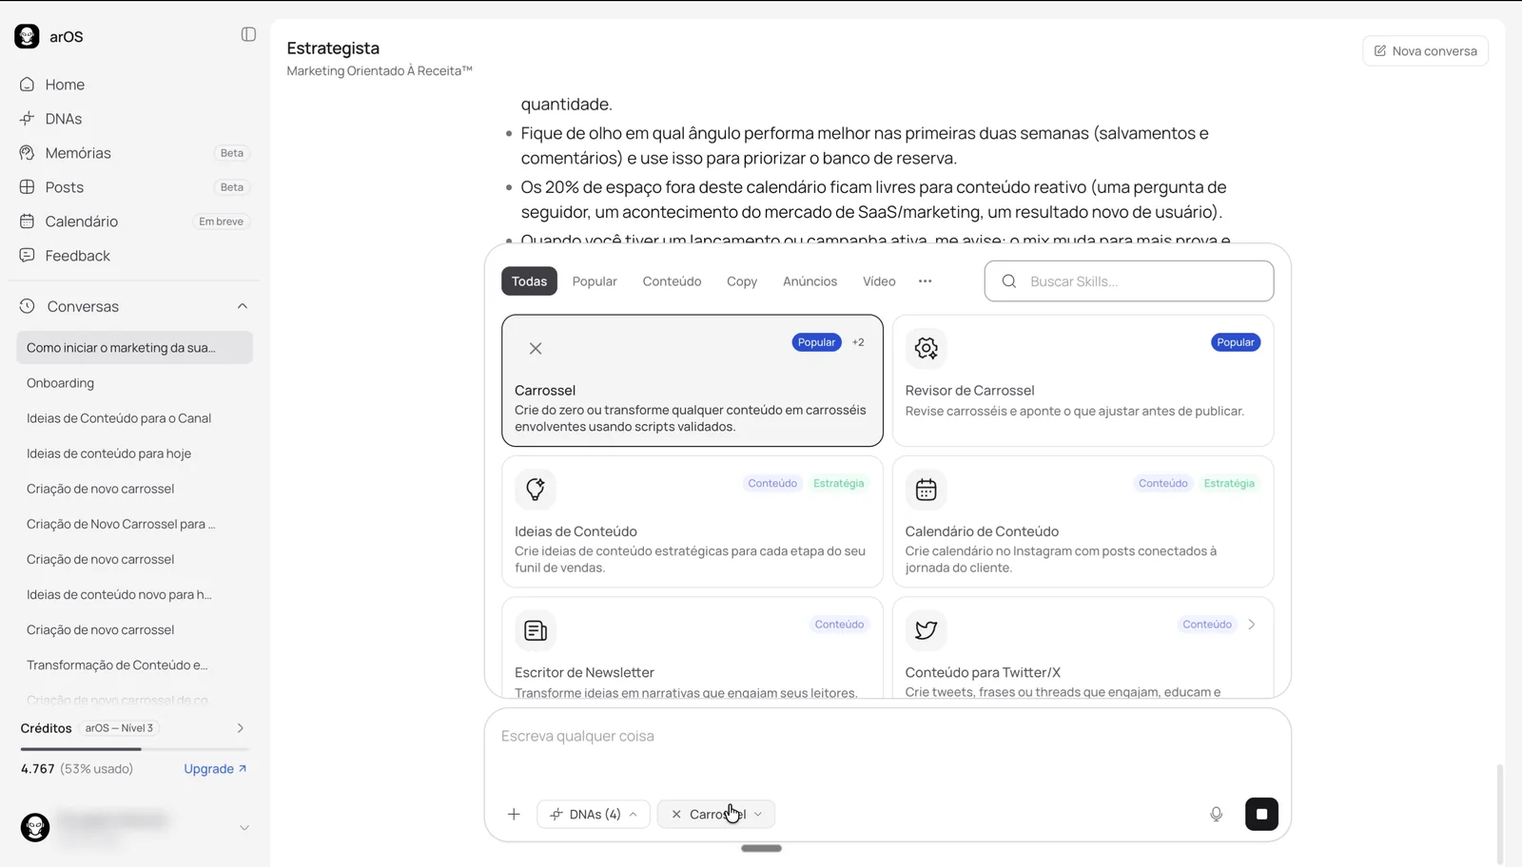Expand the Créditos arrow
Screen dimensions: 1522x867
tap(240, 728)
